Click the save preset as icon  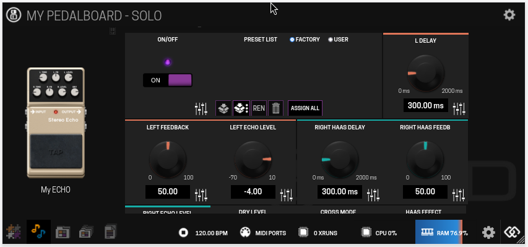[241, 108]
